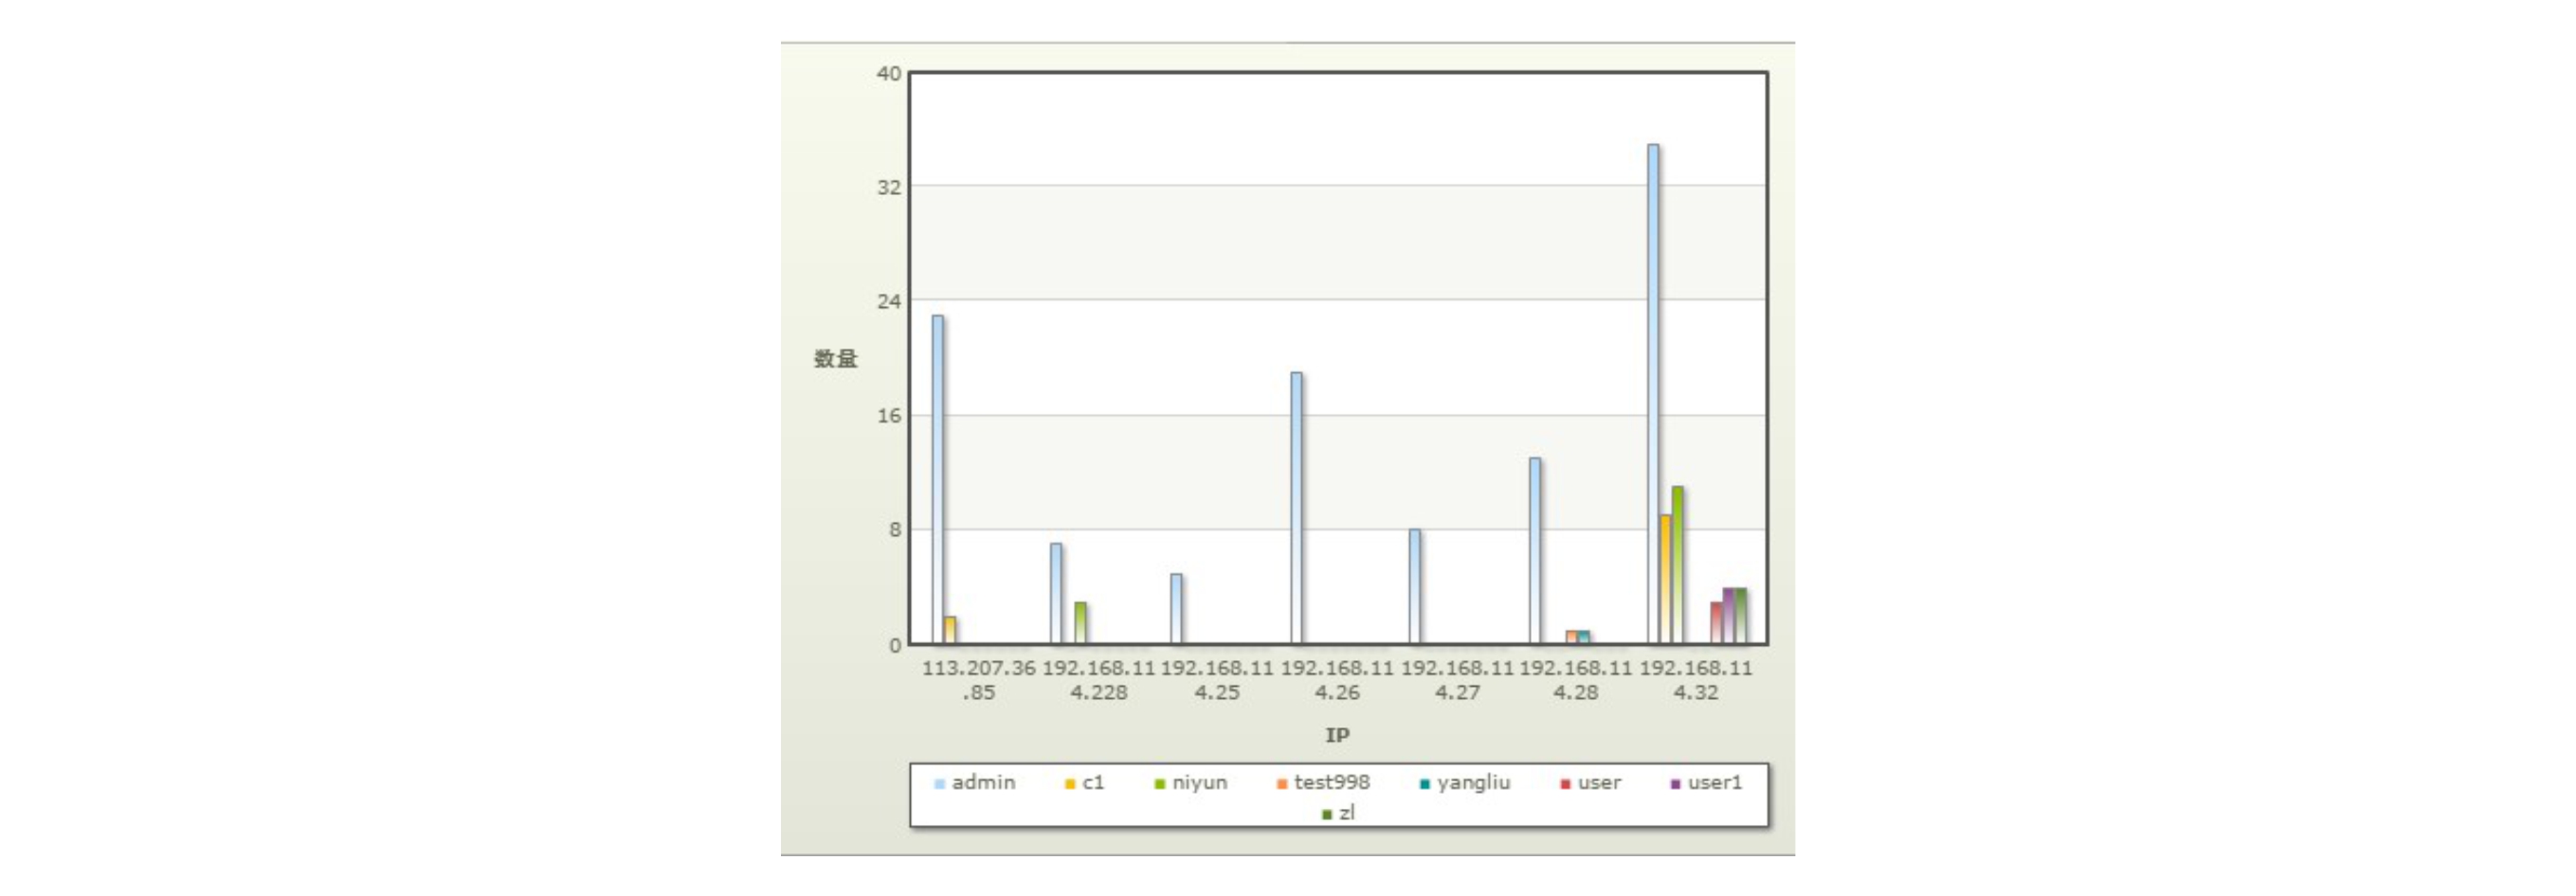Select the zl legend entry

pos(1338,813)
